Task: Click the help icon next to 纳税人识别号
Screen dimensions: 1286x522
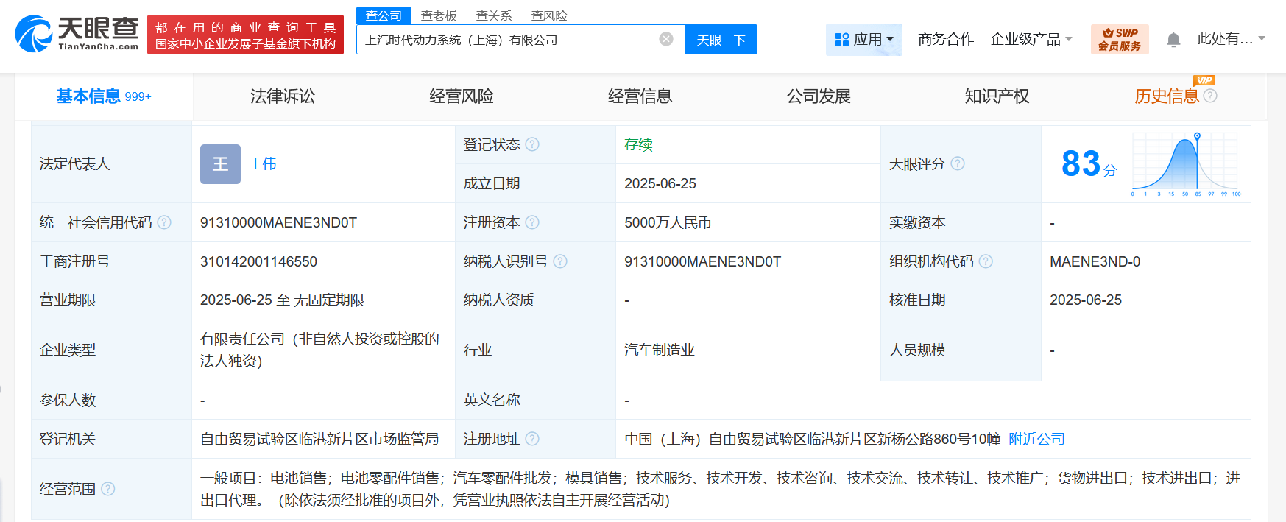Action: 560,261
